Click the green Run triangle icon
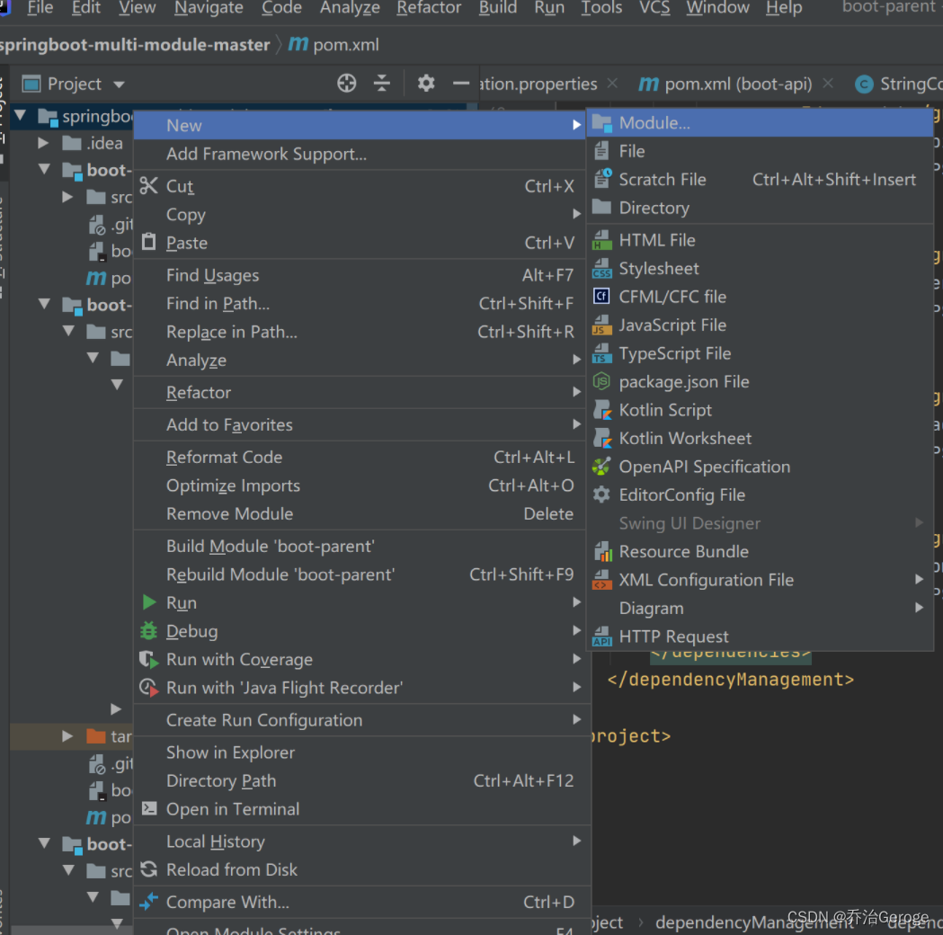The width and height of the screenshot is (943, 935). (149, 601)
